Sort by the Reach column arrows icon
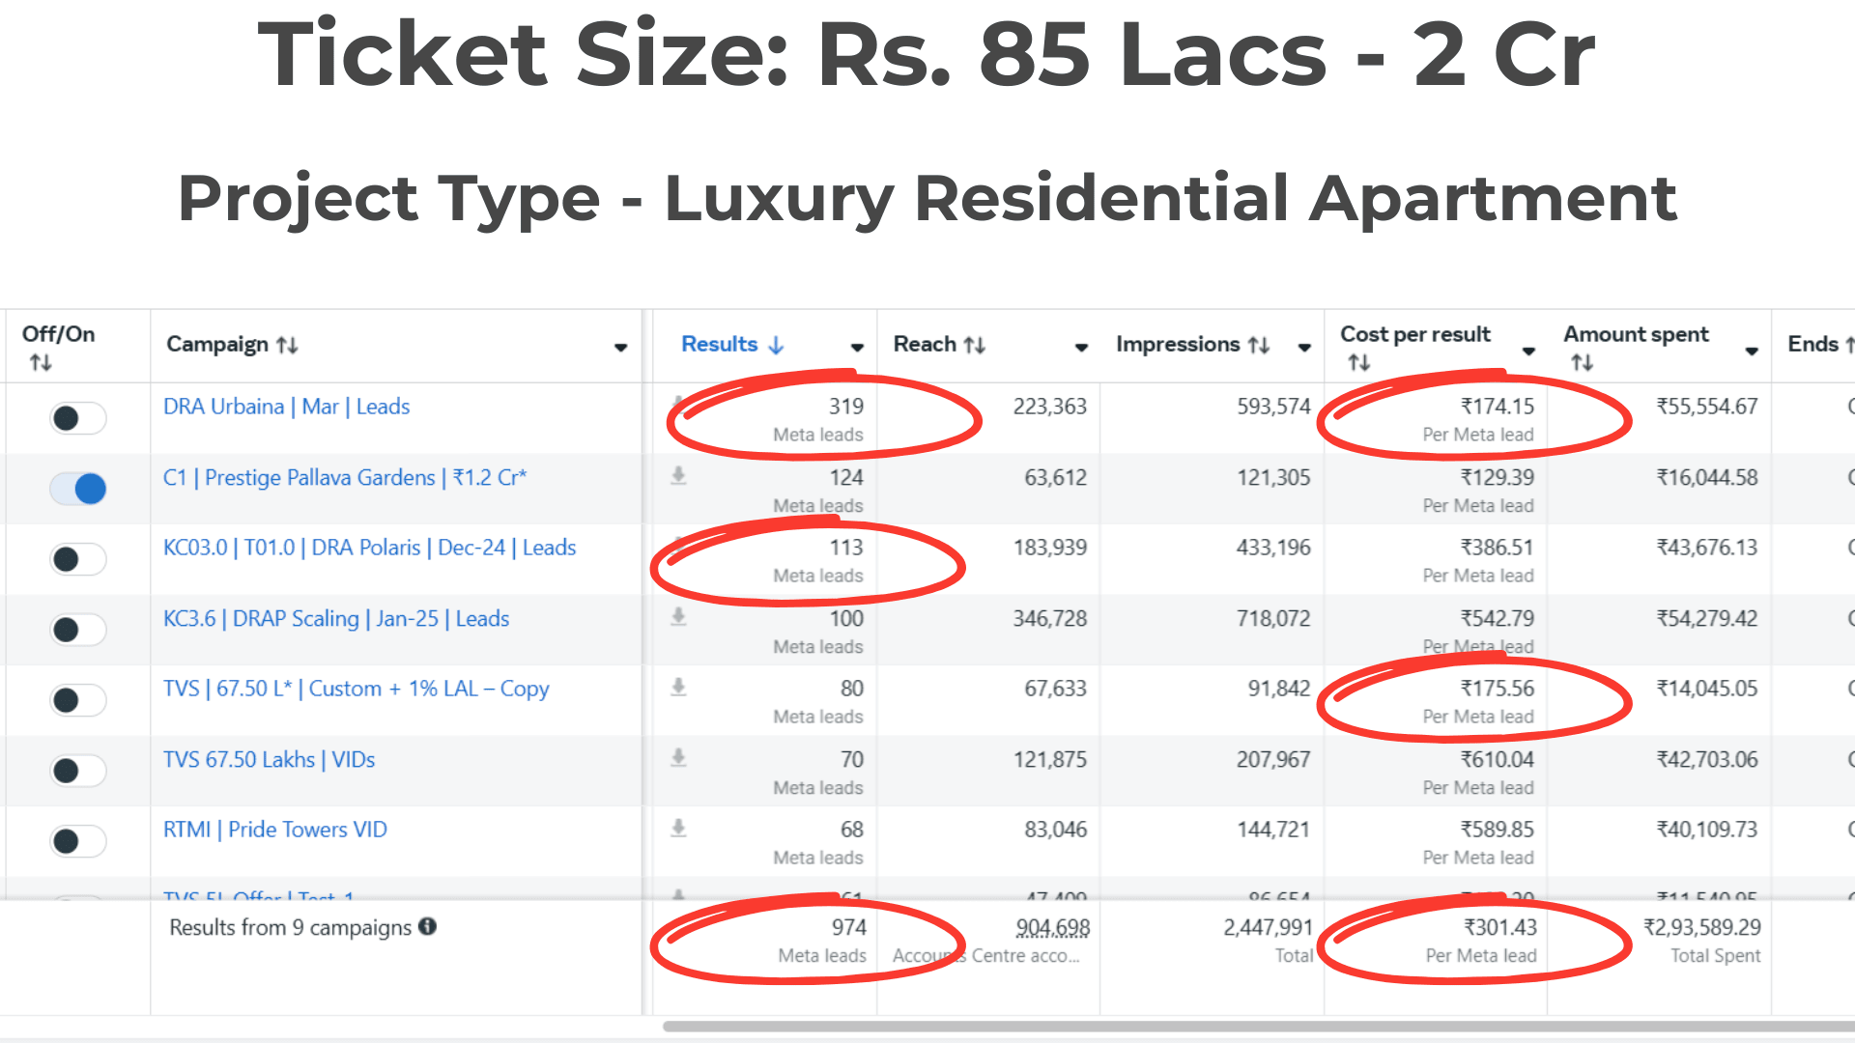 click(975, 345)
